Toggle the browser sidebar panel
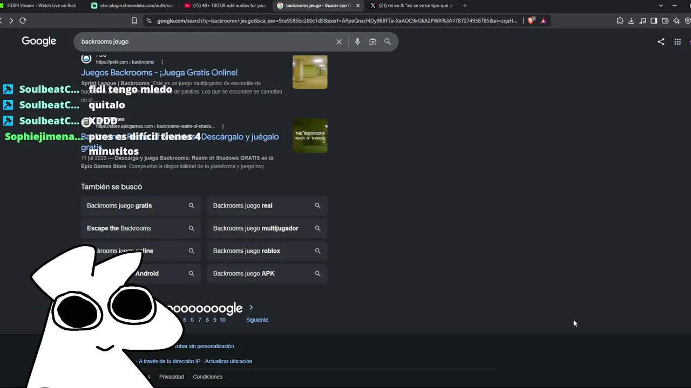691x388 pixels. [654, 20]
